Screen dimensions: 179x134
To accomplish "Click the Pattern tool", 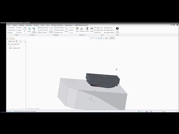I will pyautogui.click(x=72, y=28).
